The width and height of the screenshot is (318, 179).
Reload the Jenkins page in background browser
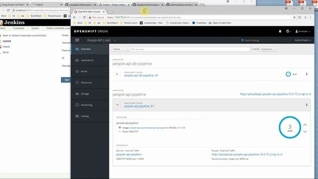8,10
